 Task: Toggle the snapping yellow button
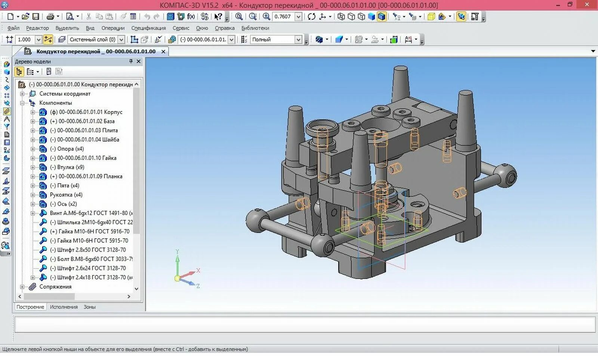(48, 39)
